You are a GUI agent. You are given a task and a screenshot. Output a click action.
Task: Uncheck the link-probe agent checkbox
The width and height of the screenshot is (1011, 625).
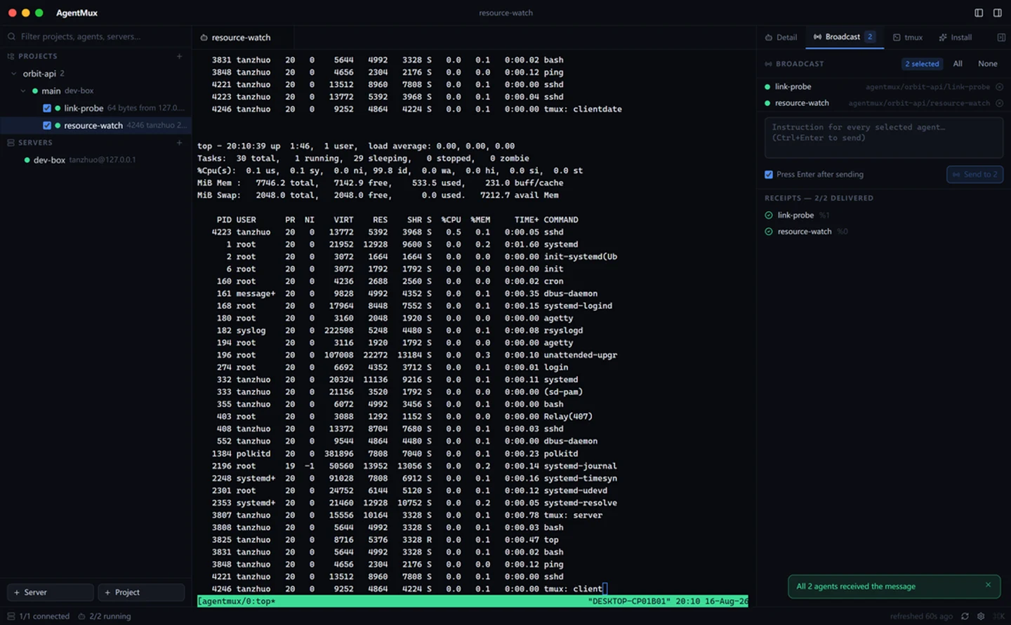click(47, 108)
